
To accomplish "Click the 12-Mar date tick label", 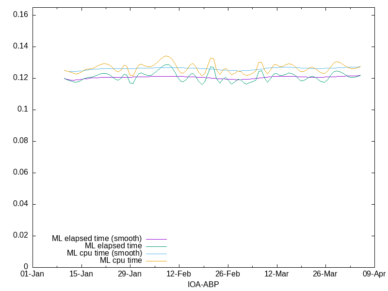I will (276, 274).
